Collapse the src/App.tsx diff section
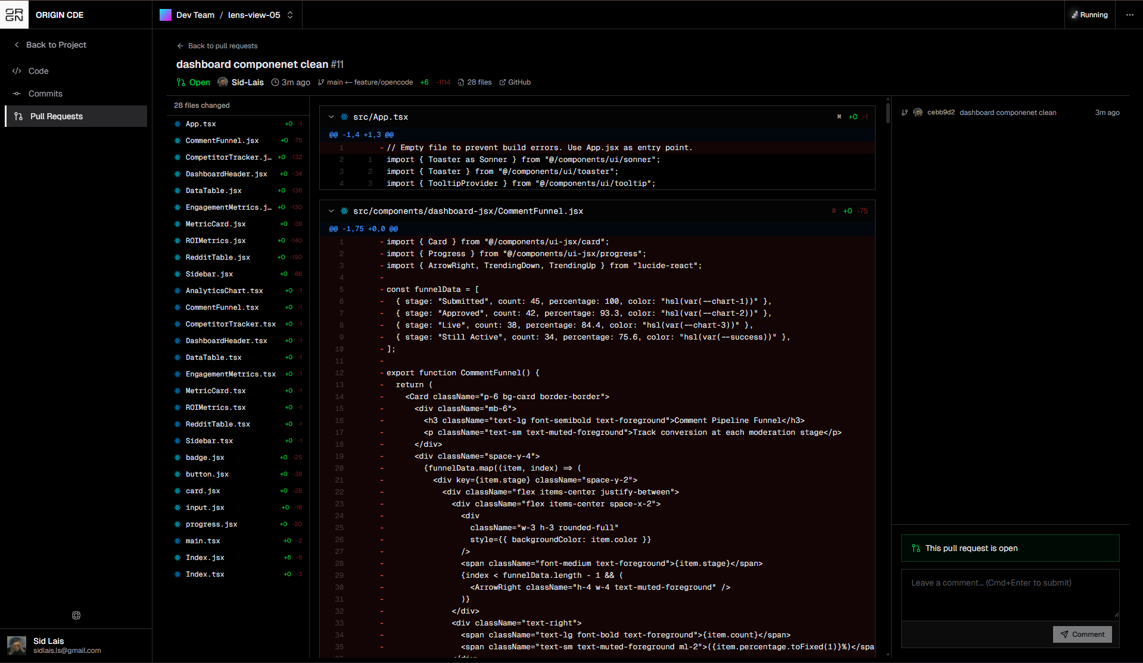Viewport: 1143px width, 663px height. pyautogui.click(x=331, y=117)
